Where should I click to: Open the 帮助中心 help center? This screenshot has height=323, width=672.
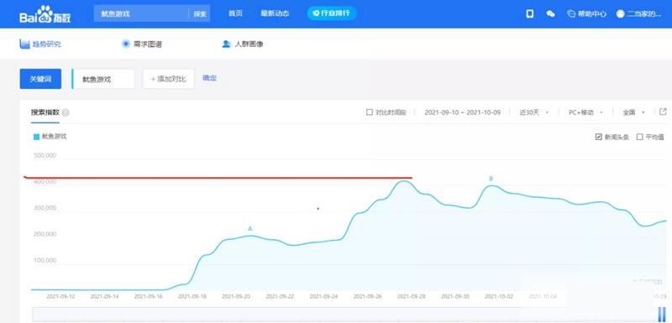586,13
